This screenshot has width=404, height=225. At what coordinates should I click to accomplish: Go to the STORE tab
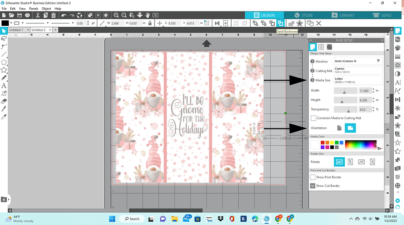point(303,15)
